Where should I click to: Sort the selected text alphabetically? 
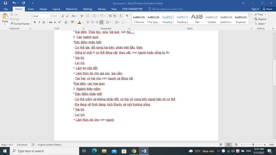coord(121,16)
